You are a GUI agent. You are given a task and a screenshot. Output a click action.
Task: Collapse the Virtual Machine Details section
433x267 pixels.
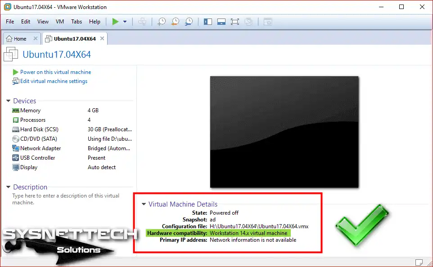point(144,204)
